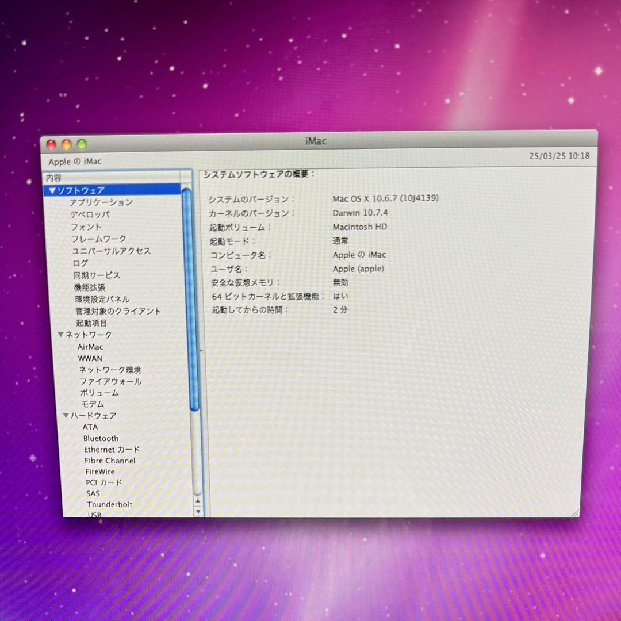This screenshot has width=621, height=621.
Task: Select モデム in the sidebar
Action: tap(92, 404)
